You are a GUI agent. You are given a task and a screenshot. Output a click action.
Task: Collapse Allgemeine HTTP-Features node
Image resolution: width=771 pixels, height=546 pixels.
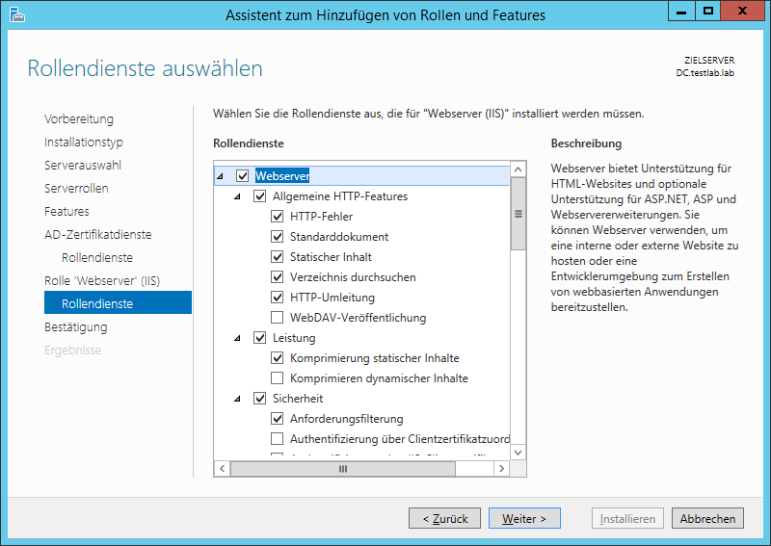click(x=237, y=196)
